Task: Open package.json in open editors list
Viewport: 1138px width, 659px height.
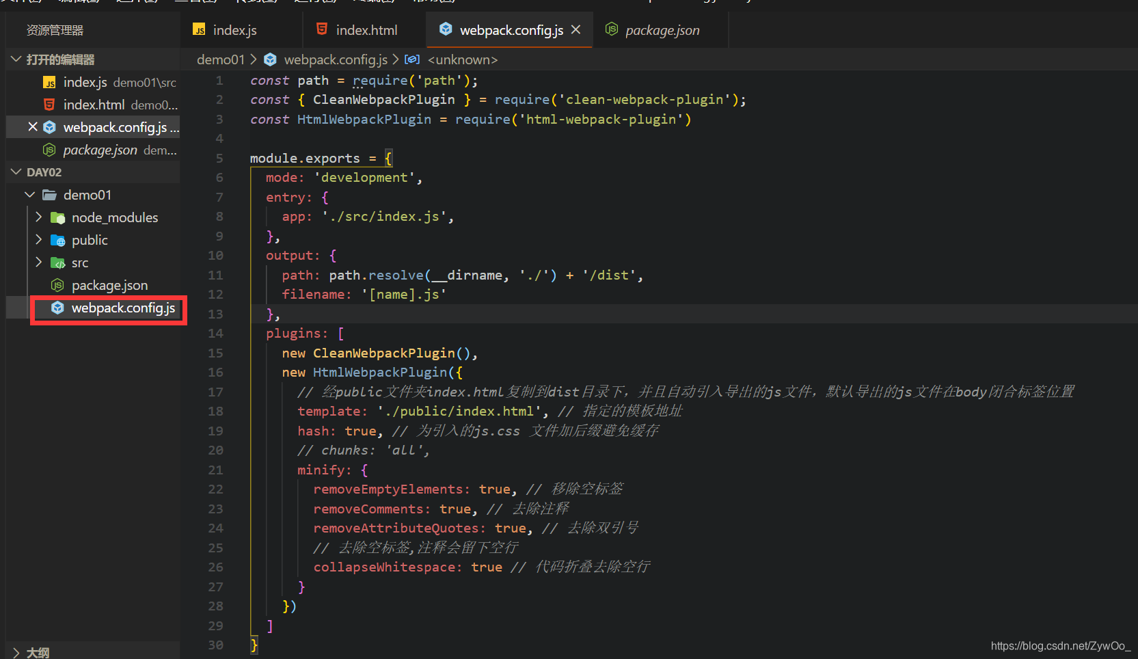Action: coord(93,150)
